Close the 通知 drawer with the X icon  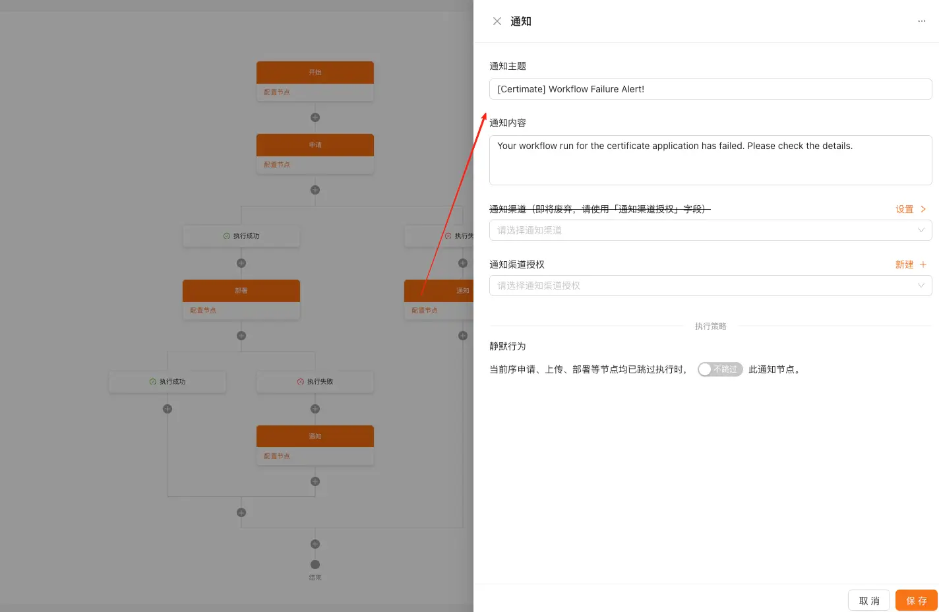pos(497,21)
